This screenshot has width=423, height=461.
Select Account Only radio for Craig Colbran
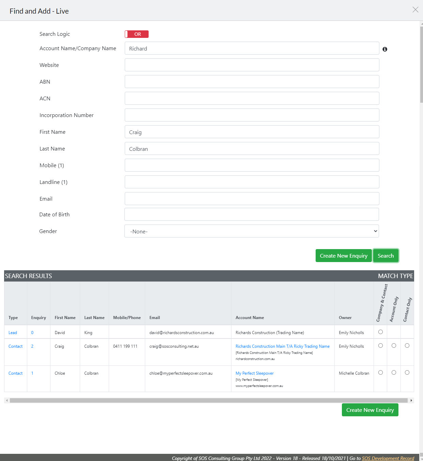pyautogui.click(x=394, y=346)
